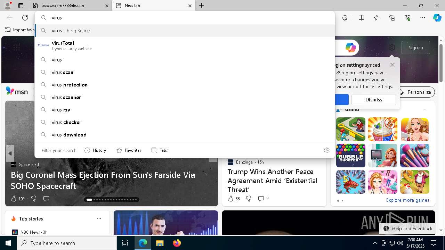Viewport: 445px width, 250px height.
Task: Open File Explorer from taskbar
Action: 160,243
